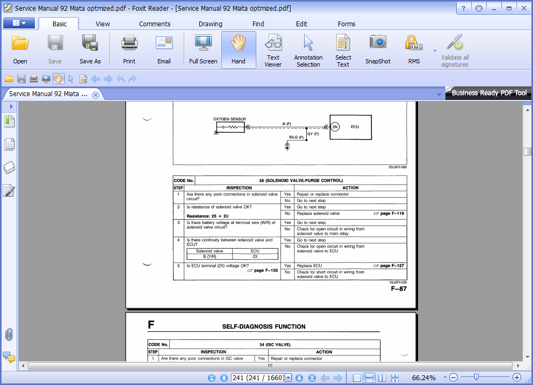Switch to the Comments ribbon tab
533x385 pixels.
[155, 24]
